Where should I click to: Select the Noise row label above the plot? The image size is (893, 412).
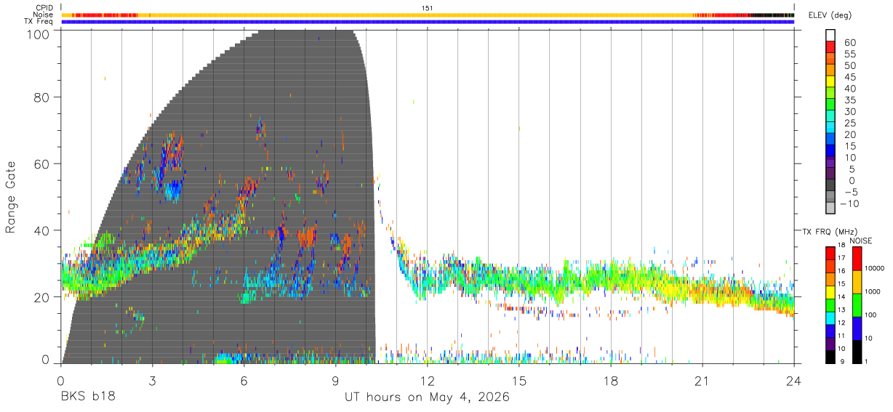tap(43, 15)
